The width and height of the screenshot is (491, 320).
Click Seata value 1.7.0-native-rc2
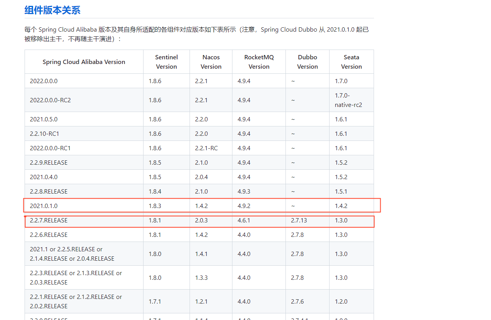(x=348, y=100)
